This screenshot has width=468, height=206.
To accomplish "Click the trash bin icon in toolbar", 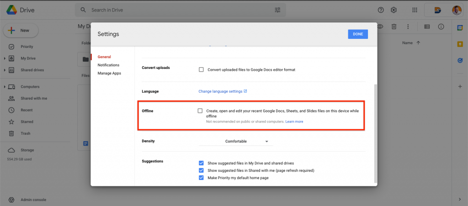I will point(394,26).
